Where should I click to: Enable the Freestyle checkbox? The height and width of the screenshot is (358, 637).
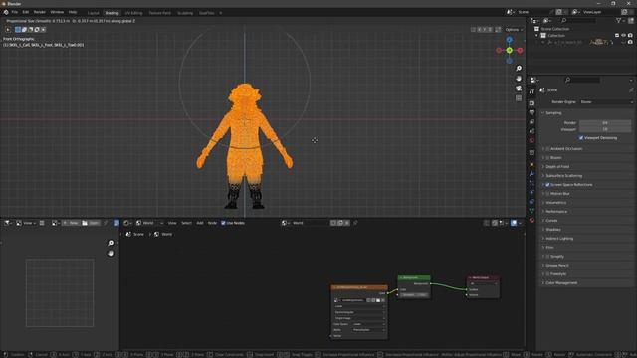pos(547,274)
